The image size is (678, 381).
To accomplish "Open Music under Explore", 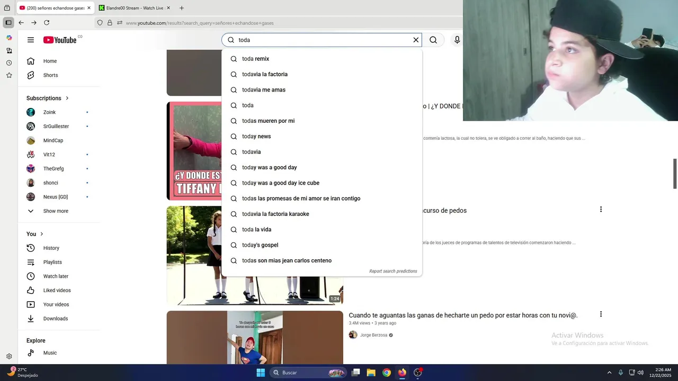I will pyautogui.click(x=59, y=353).
